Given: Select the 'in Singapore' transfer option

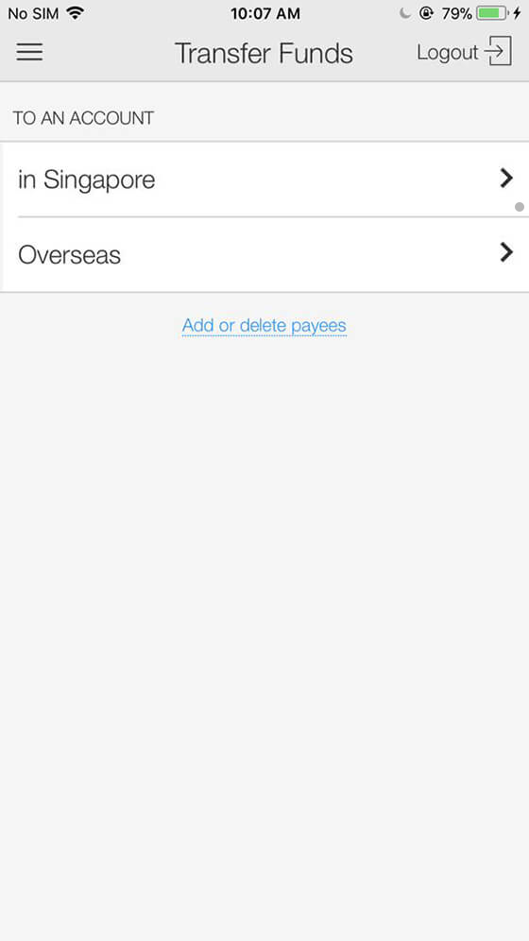Looking at the screenshot, I should pyautogui.click(x=264, y=180).
